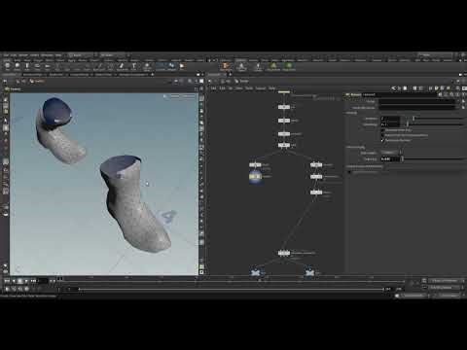The image size is (467, 350).
Task: Open the File menu
Action: click(x=6, y=55)
